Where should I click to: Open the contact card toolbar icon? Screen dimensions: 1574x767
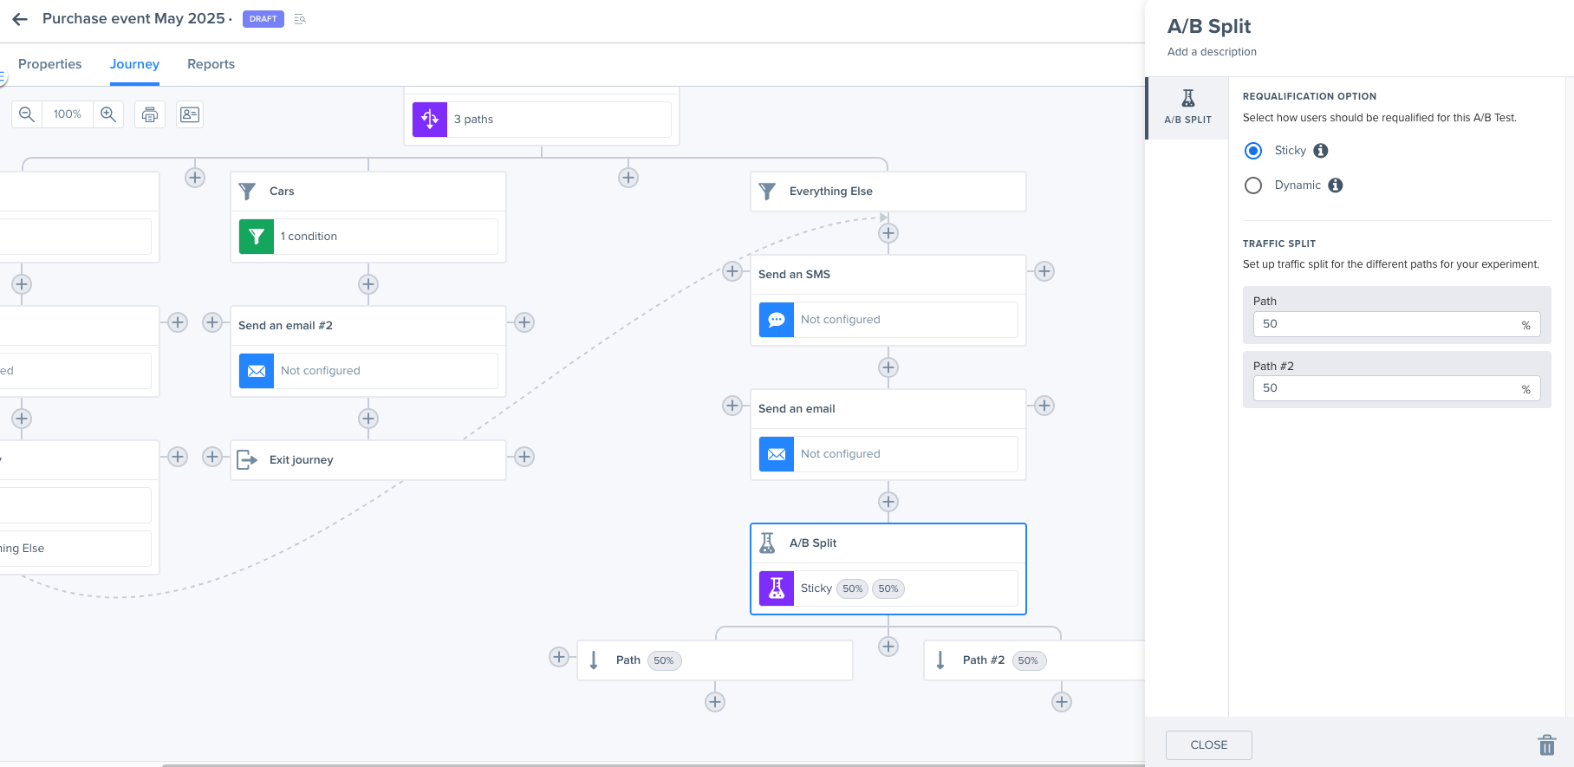pyautogui.click(x=190, y=114)
